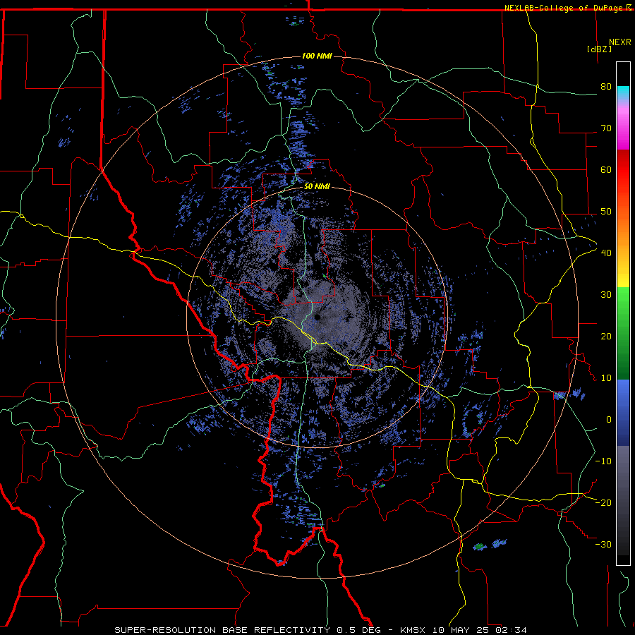Click the dBZ unit label
The height and width of the screenshot is (635, 635).
[x=599, y=49]
